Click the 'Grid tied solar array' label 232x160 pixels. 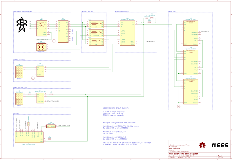19,60
